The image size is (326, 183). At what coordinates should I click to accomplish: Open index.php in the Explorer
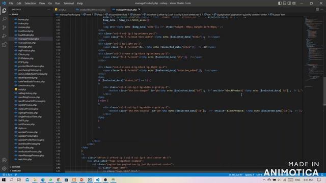pos(23,23)
